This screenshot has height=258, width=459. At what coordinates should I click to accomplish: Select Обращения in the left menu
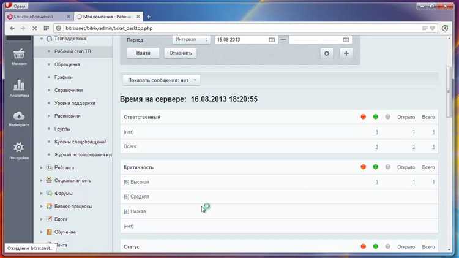[x=67, y=64]
